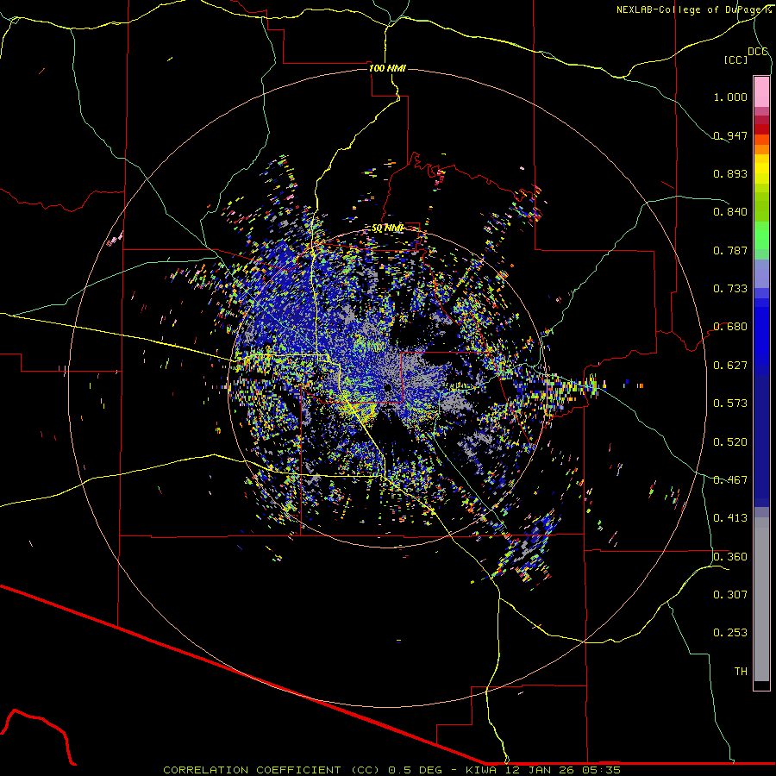Click the 50 NMI range ring label
Screen dimensions: 776x776
click(x=387, y=228)
